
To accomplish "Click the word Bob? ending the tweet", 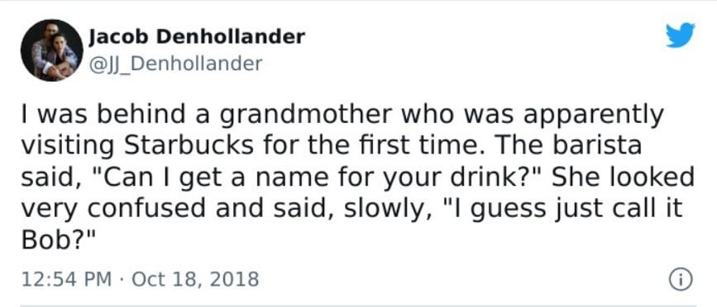I will tap(58, 241).
